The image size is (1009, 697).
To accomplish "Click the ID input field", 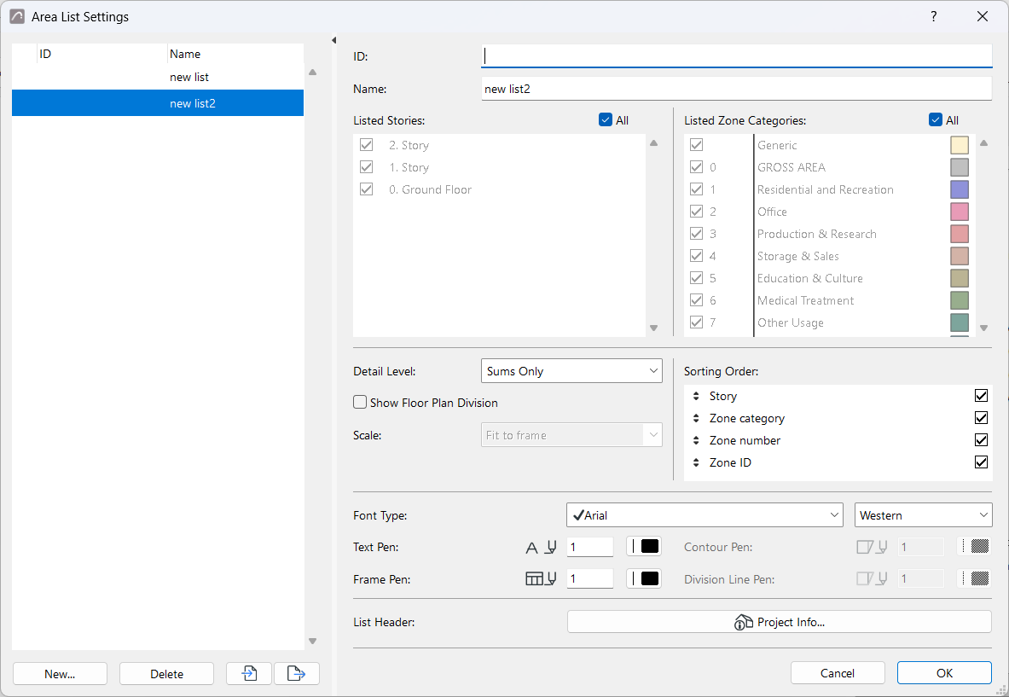I will [736, 56].
